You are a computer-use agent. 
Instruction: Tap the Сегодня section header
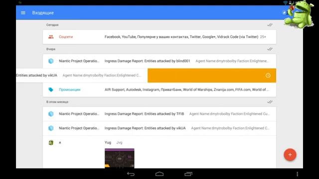(x=52, y=25)
